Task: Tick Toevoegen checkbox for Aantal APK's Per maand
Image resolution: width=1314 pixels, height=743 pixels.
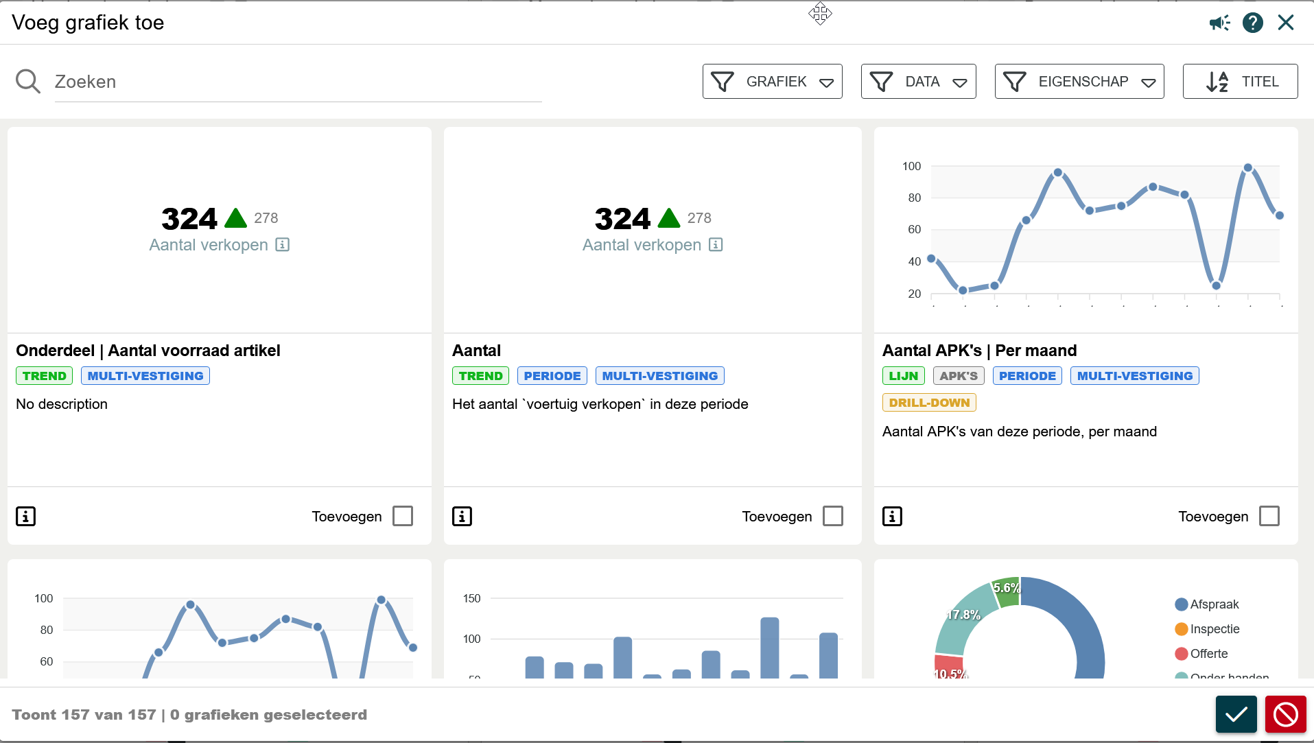Action: point(1269,516)
